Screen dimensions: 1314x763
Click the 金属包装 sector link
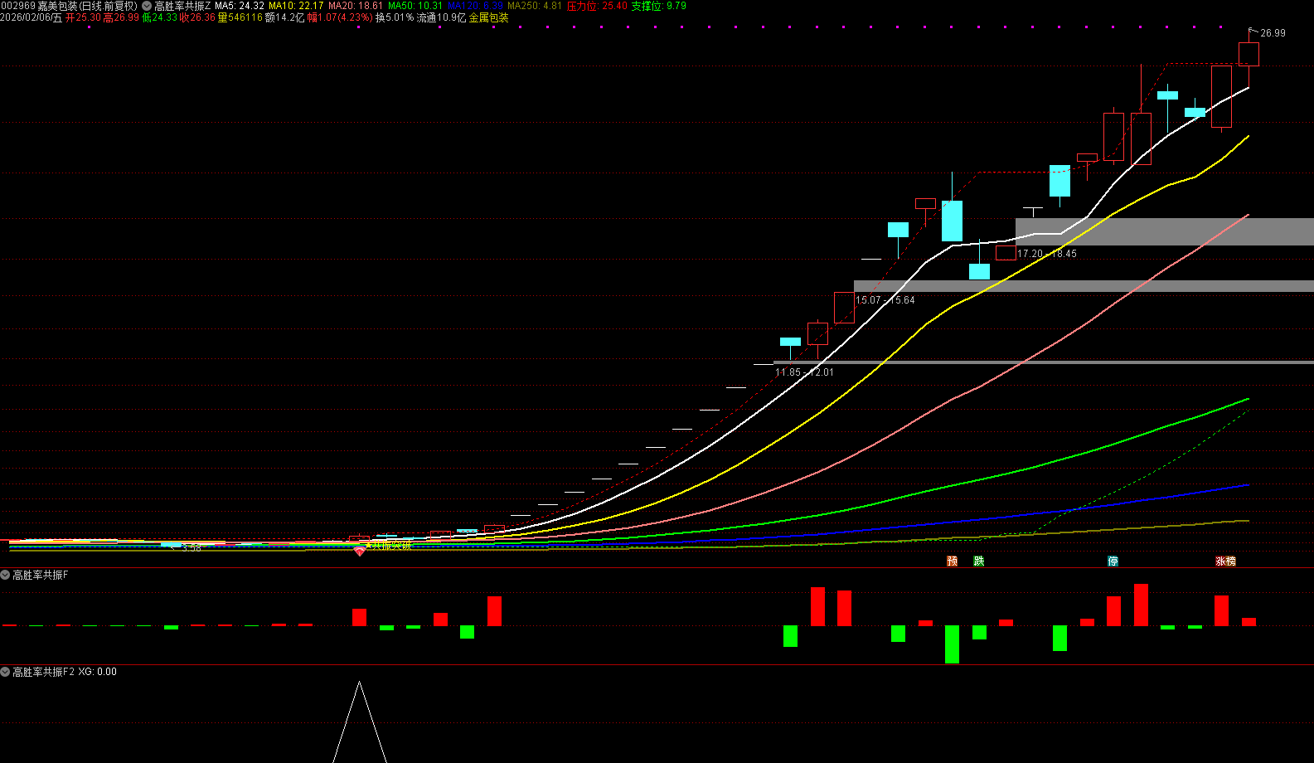click(x=489, y=17)
